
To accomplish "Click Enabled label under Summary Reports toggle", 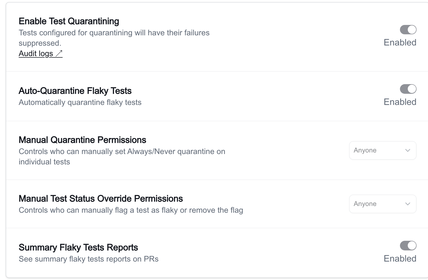I will 400,258.
